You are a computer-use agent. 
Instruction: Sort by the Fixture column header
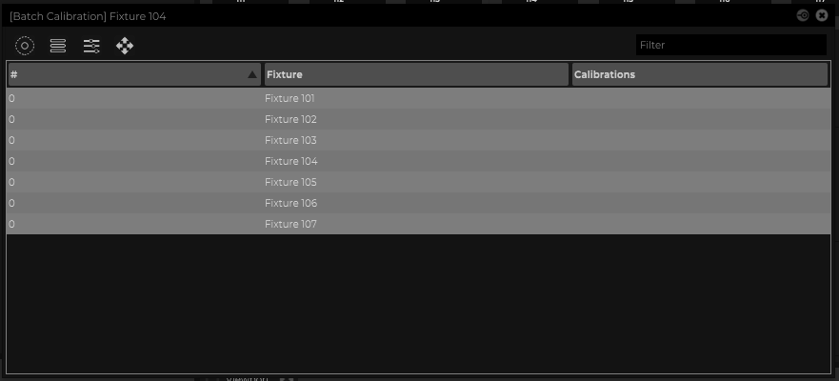pyautogui.click(x=415, y=74)
